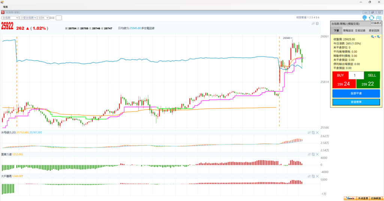Viewport: 384px width, 201px height.
Task: Zoom in using the magnifier plus icon
Action: tap(373, 37)
